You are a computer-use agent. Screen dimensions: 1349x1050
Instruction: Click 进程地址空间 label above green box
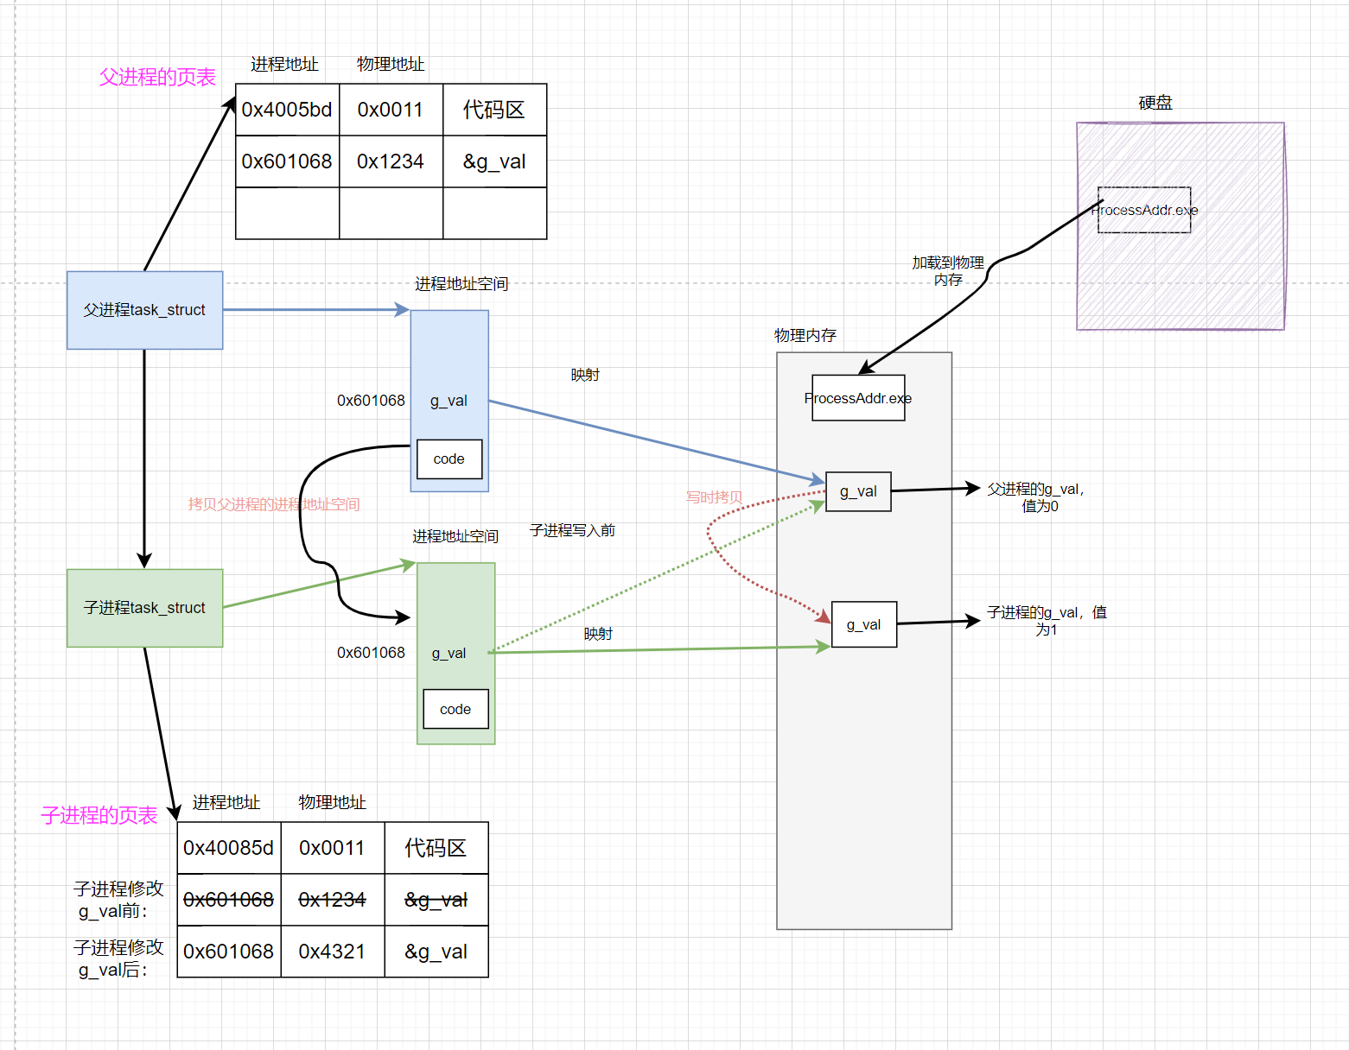point(455,536)
